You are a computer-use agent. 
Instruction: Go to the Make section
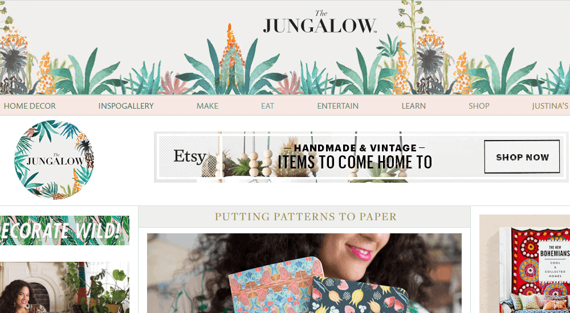(x=207, y=106)
